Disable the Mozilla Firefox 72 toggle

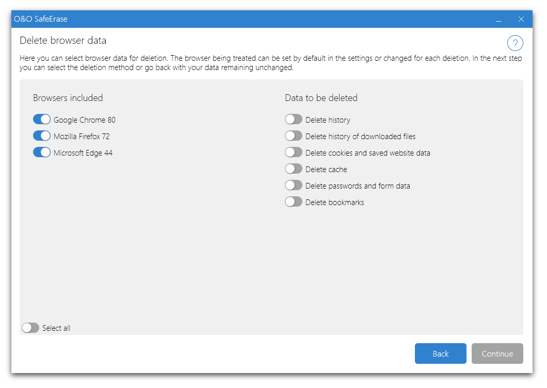point(42,136)
